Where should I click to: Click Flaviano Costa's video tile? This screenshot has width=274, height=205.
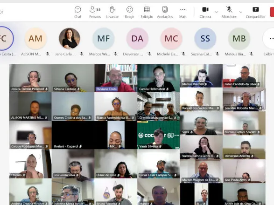click(x=116, y=78)
